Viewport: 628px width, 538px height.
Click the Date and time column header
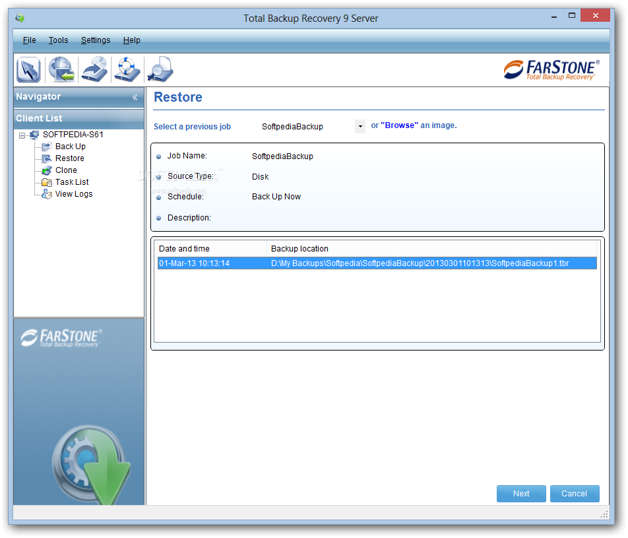(210, 249)
